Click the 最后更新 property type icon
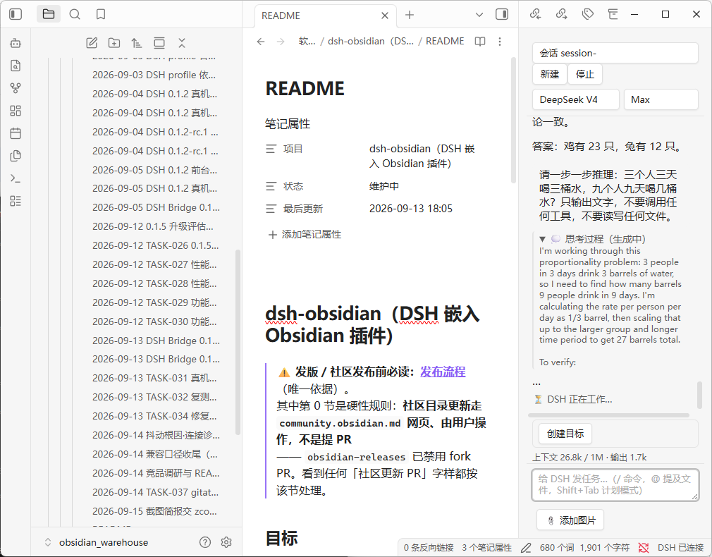Screen dimensions: 712x557 tap(271, 209)
